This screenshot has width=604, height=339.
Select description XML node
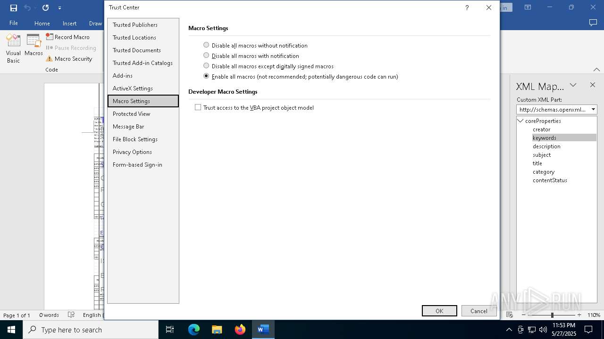pos(546,146)
